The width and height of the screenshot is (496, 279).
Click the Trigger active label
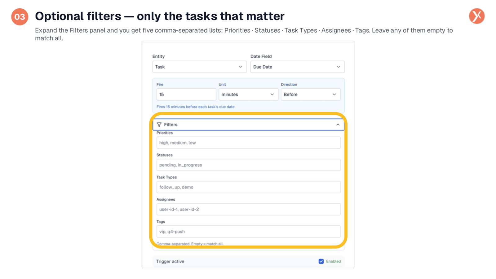[x=170, y=261]
